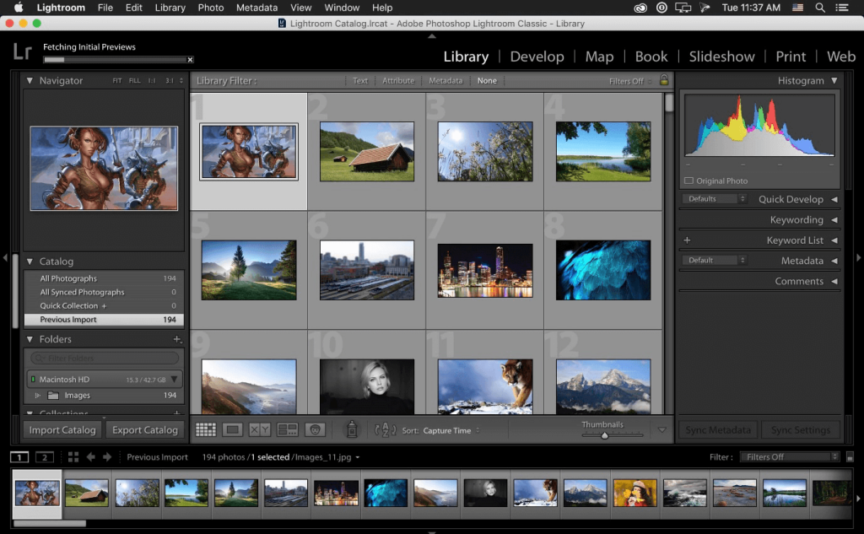
Task: Switch to Grid view in toolbar
Action: click(x=206, y=429)
